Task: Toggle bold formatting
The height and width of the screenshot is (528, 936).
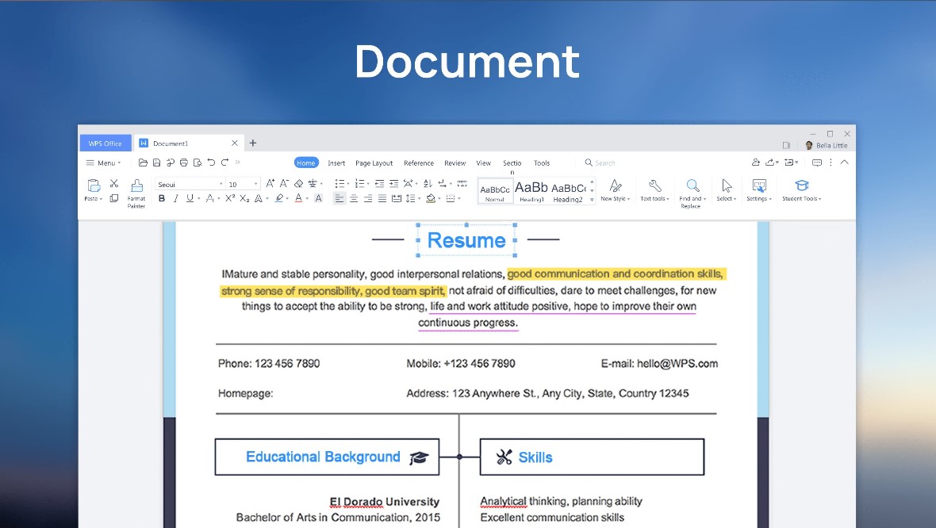Action: tap(161, 198)
